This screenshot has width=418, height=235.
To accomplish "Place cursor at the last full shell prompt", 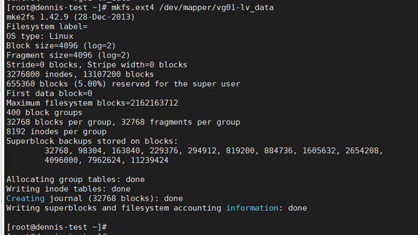I will (x=57, y=227).
